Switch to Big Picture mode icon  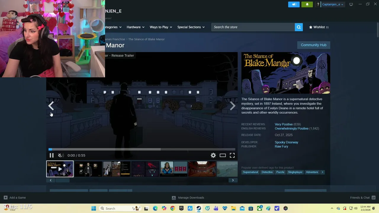coord(351,4)
